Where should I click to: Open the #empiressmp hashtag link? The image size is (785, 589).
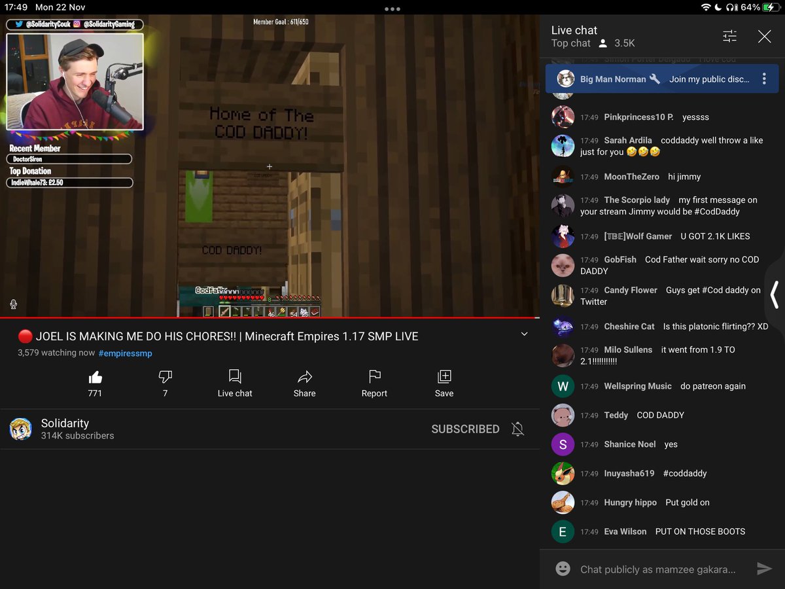tap(126, 353)
